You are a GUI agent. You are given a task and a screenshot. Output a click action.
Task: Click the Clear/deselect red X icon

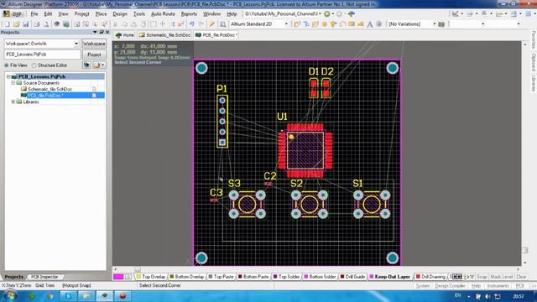point(181,24)
